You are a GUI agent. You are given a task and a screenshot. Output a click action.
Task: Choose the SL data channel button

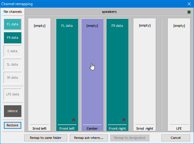(x=13, y=64)
